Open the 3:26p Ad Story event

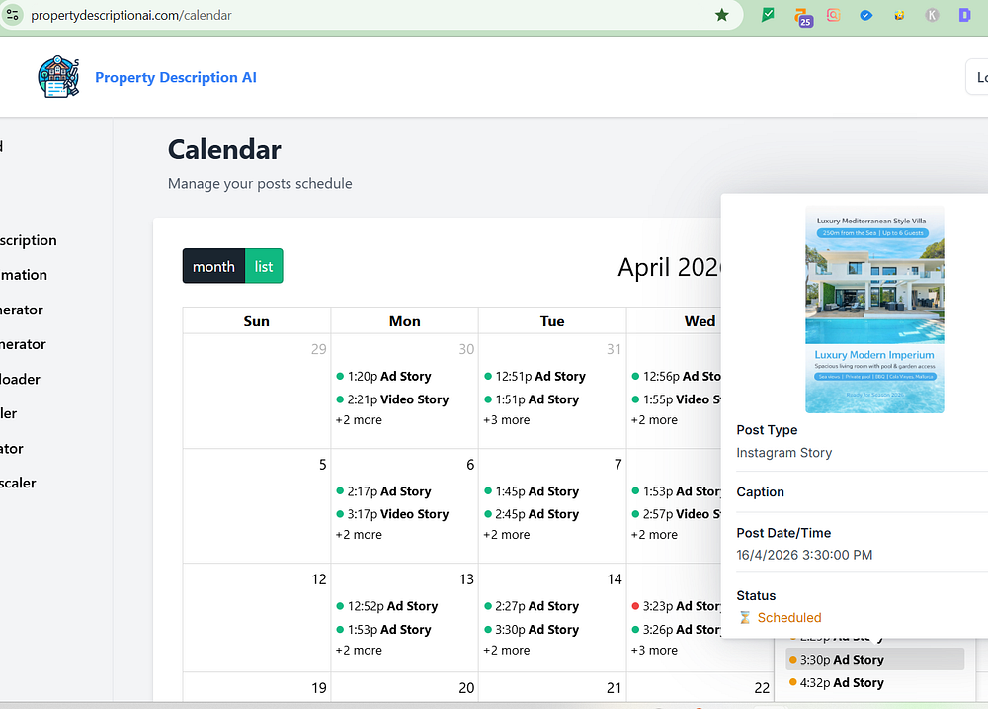click(x=676, y=630)
